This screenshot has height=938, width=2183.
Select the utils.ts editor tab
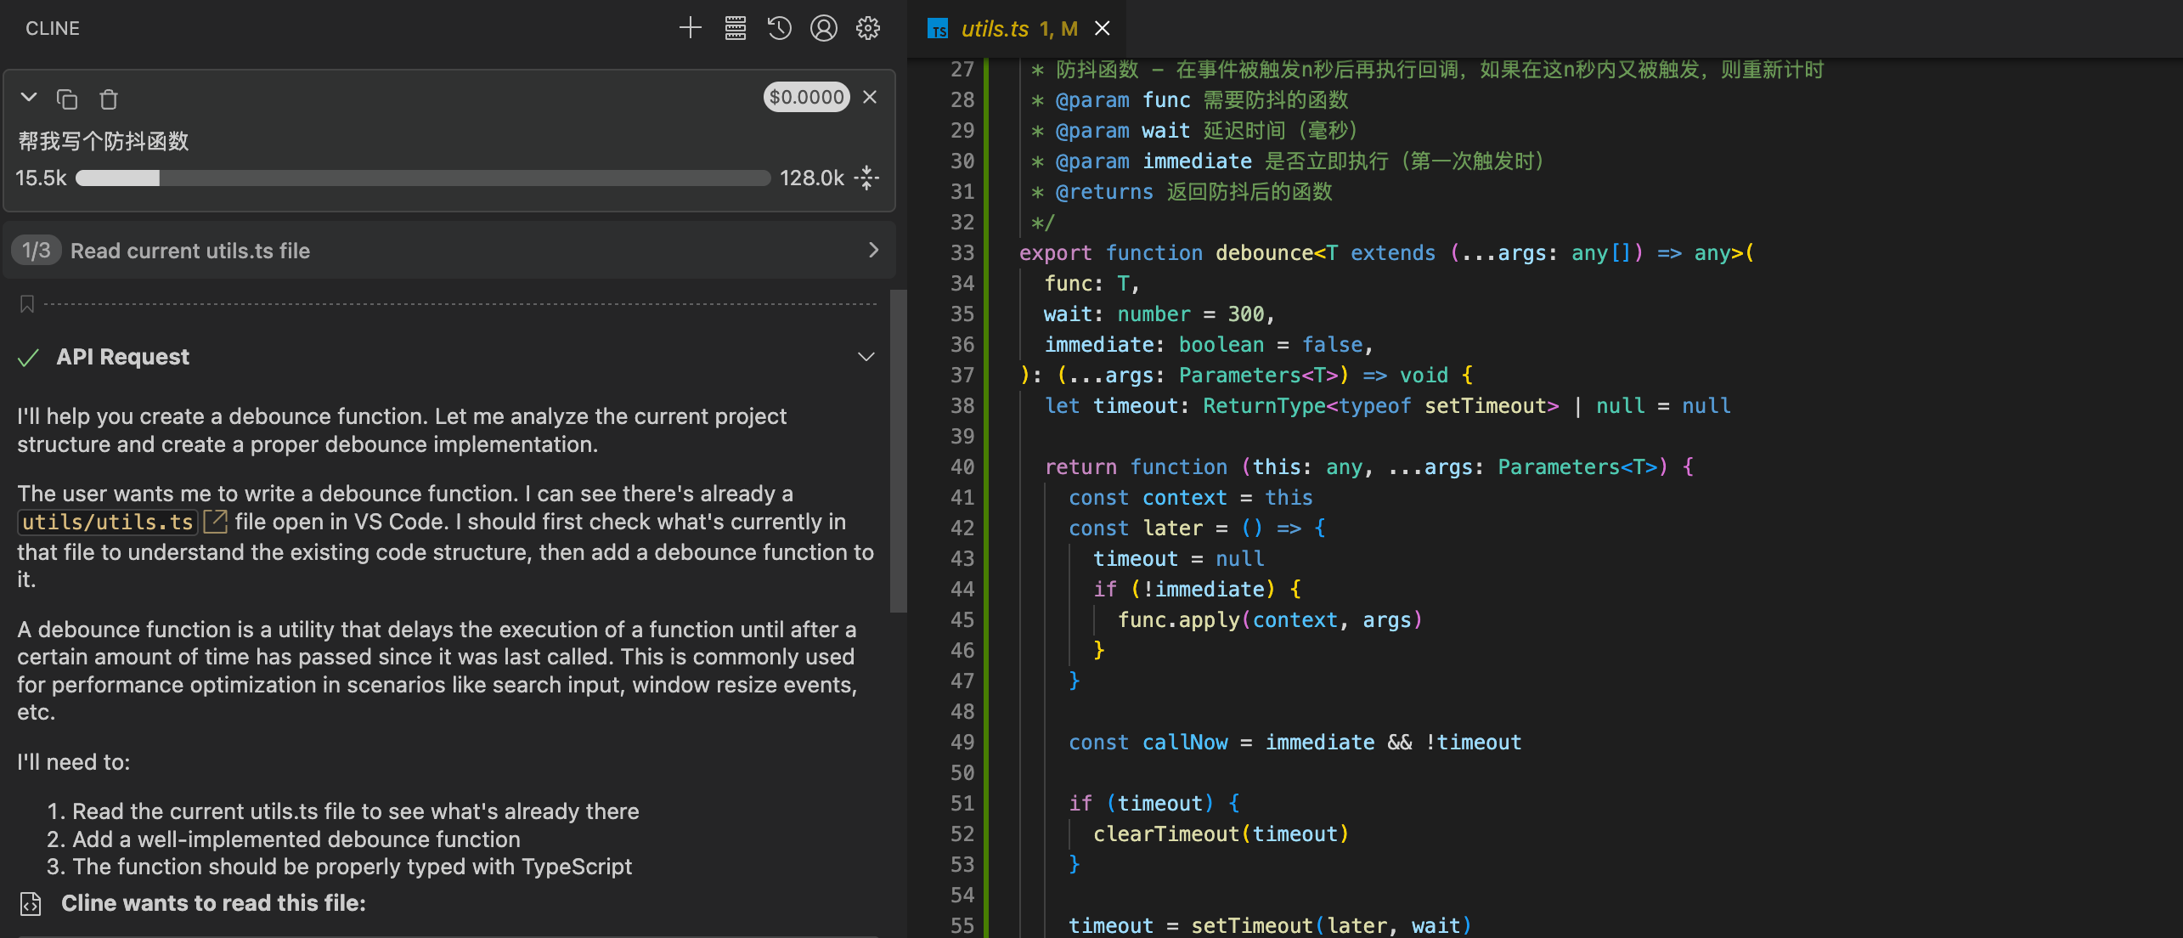(x=994, y=29)
